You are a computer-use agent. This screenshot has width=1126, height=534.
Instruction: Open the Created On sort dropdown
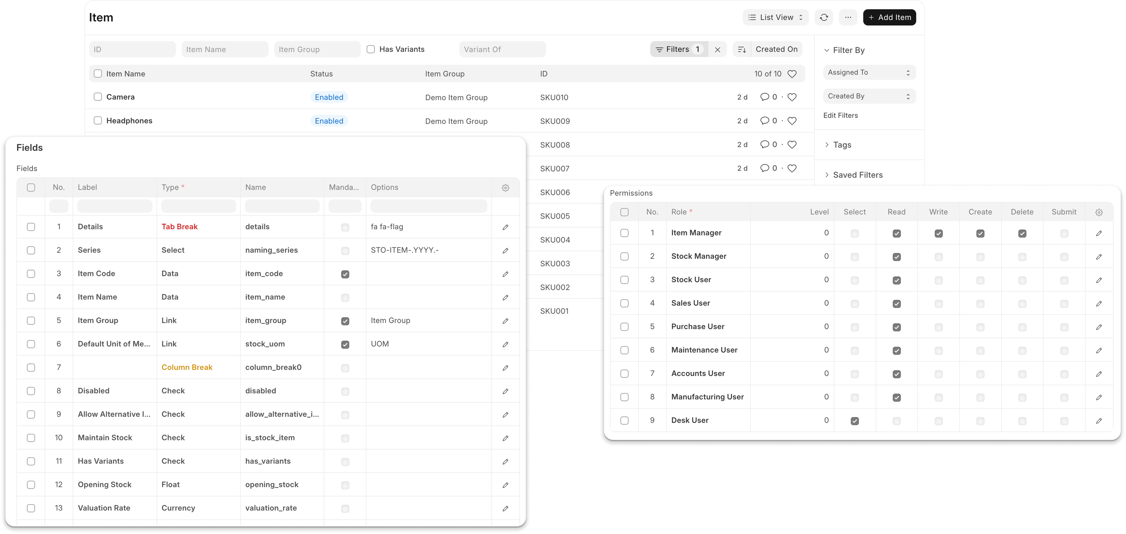[776, 49]
